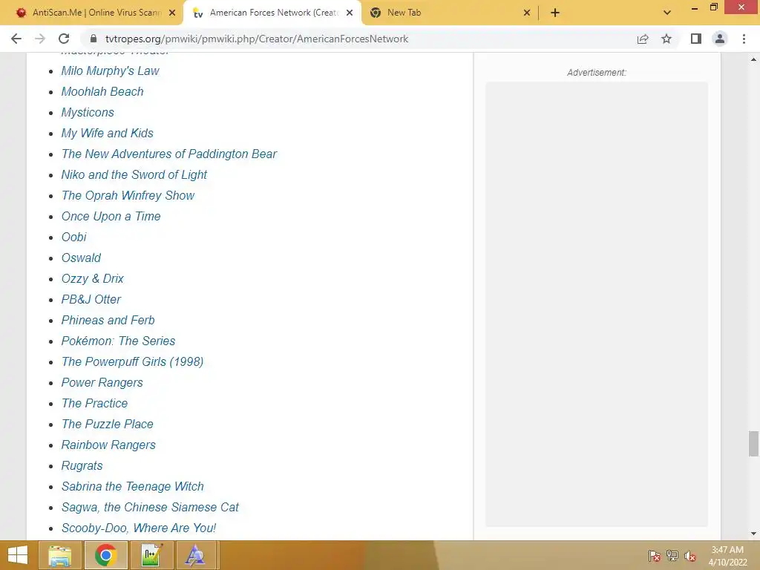Open Scooby-Doo, Where Are You! link
The height and width of the screenshot is (570, 760).
coord(139,528)
